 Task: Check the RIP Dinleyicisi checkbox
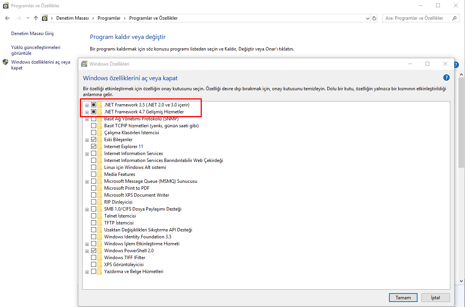pyautogui.click(x=93, y=202)
